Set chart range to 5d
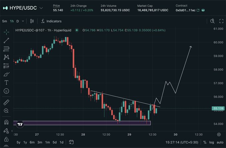This screenshot has width=226, height=148. coord(55,142)
